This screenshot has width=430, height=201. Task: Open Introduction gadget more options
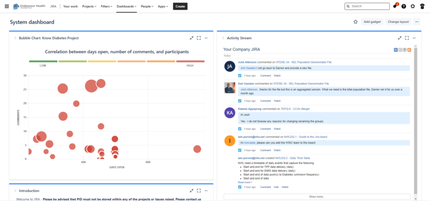tap(206, 191)
